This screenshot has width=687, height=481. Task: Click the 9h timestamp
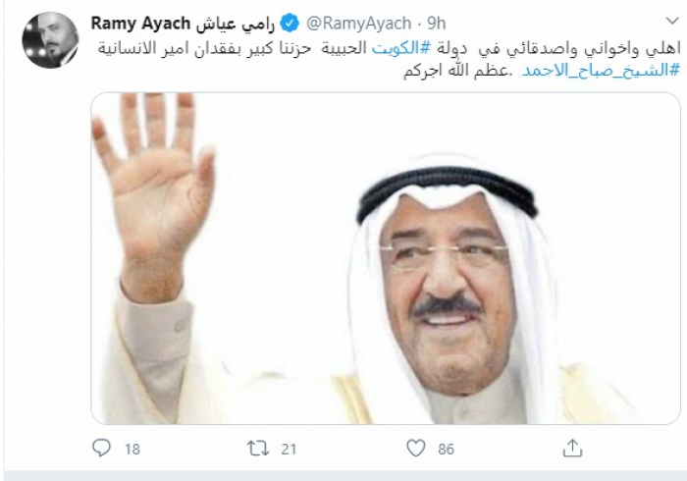point(437,24)
